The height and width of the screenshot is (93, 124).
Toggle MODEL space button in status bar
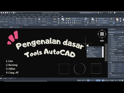point(79,80)
